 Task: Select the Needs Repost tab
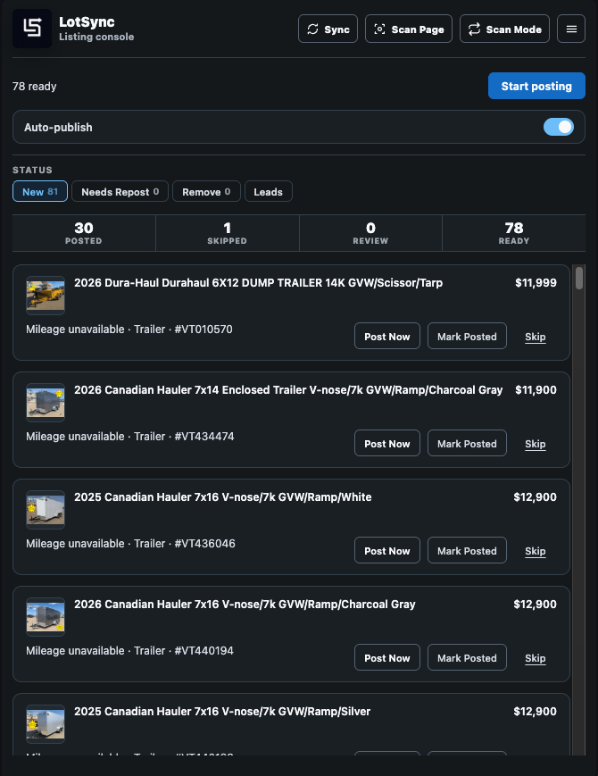[120, 191]
